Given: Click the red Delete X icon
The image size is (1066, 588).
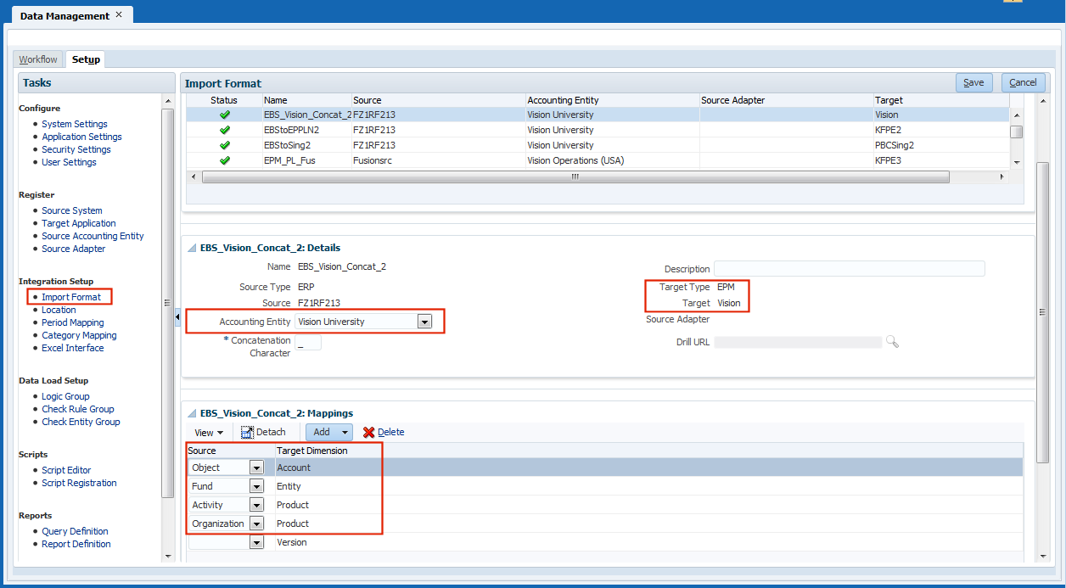Looking at the screenshot, I should click(x=369, y=432).
